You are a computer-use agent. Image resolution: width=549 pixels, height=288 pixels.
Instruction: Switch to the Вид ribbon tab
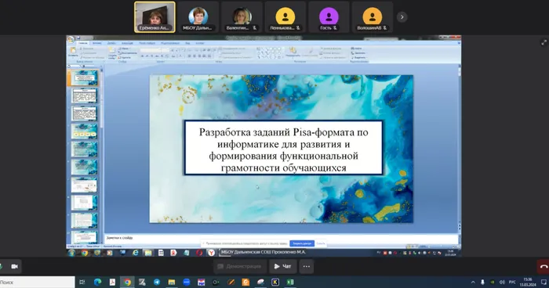point(187,43)
